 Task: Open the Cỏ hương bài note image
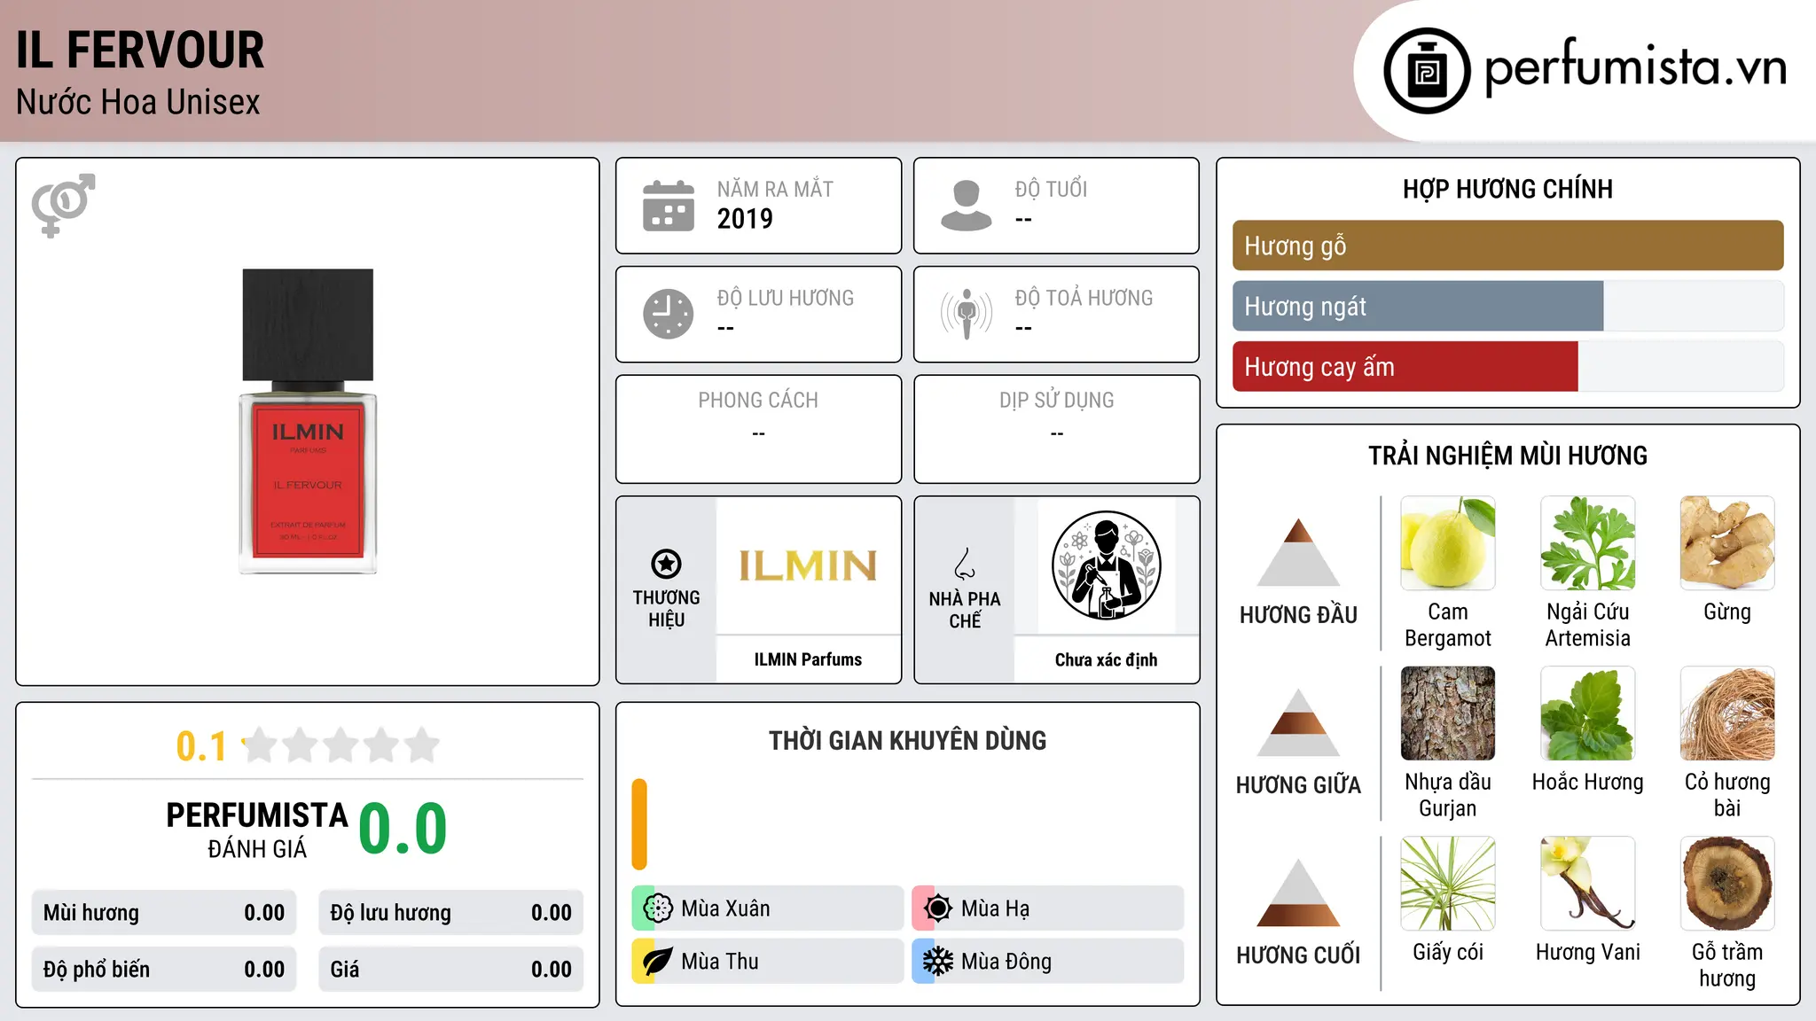click(x=1727, y=713)
